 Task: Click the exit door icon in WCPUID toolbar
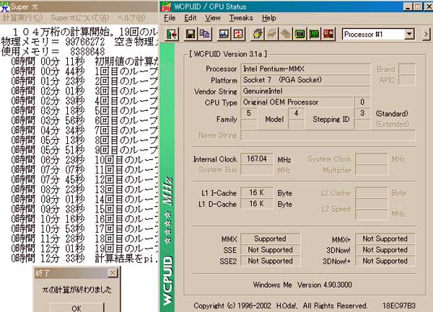[x=172, y=34]
